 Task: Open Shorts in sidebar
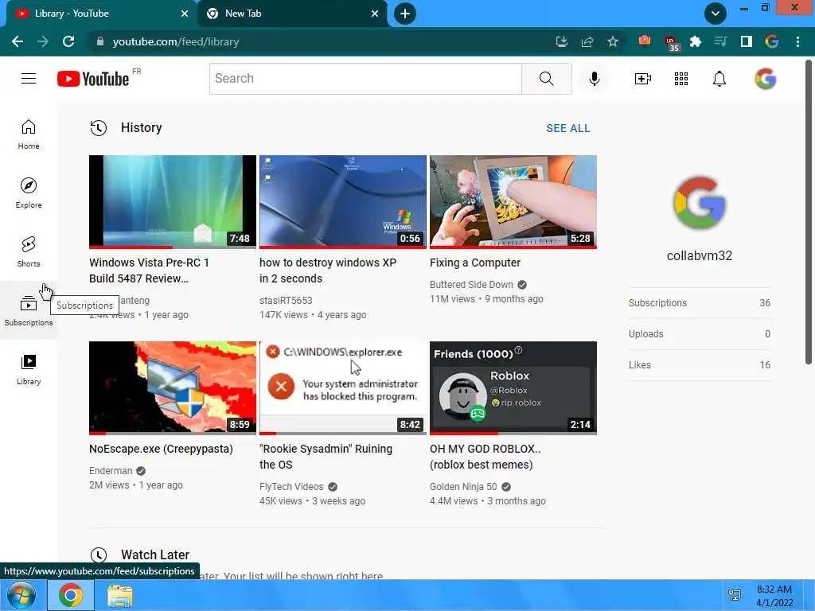(29, 251)
